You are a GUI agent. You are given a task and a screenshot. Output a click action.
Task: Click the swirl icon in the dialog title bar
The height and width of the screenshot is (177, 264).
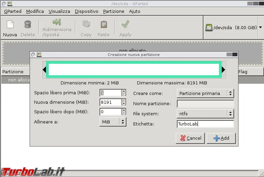pos(33,55)
